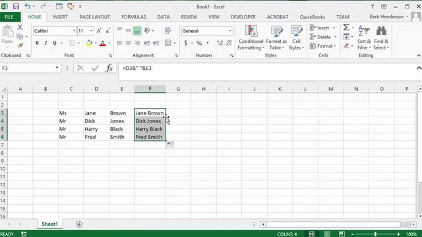Switch to the INSERT ribbon tab
The height and width of the screenshot is (237, 422).
pyautogui.click(x=60, y=17)
